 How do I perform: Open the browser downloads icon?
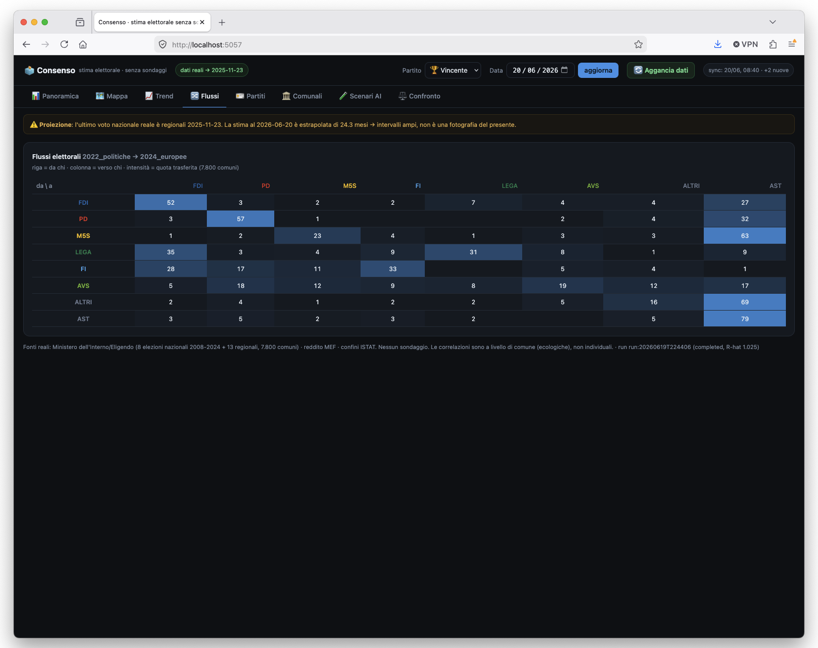click(717, 44)
